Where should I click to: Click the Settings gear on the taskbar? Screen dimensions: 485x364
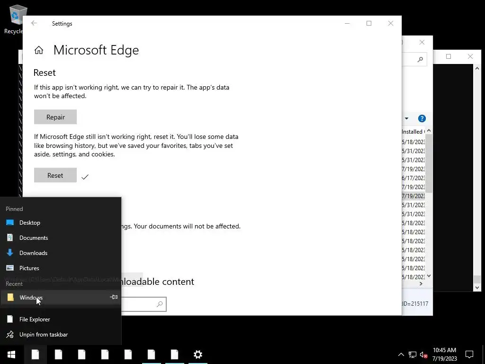tap(198, 355)
